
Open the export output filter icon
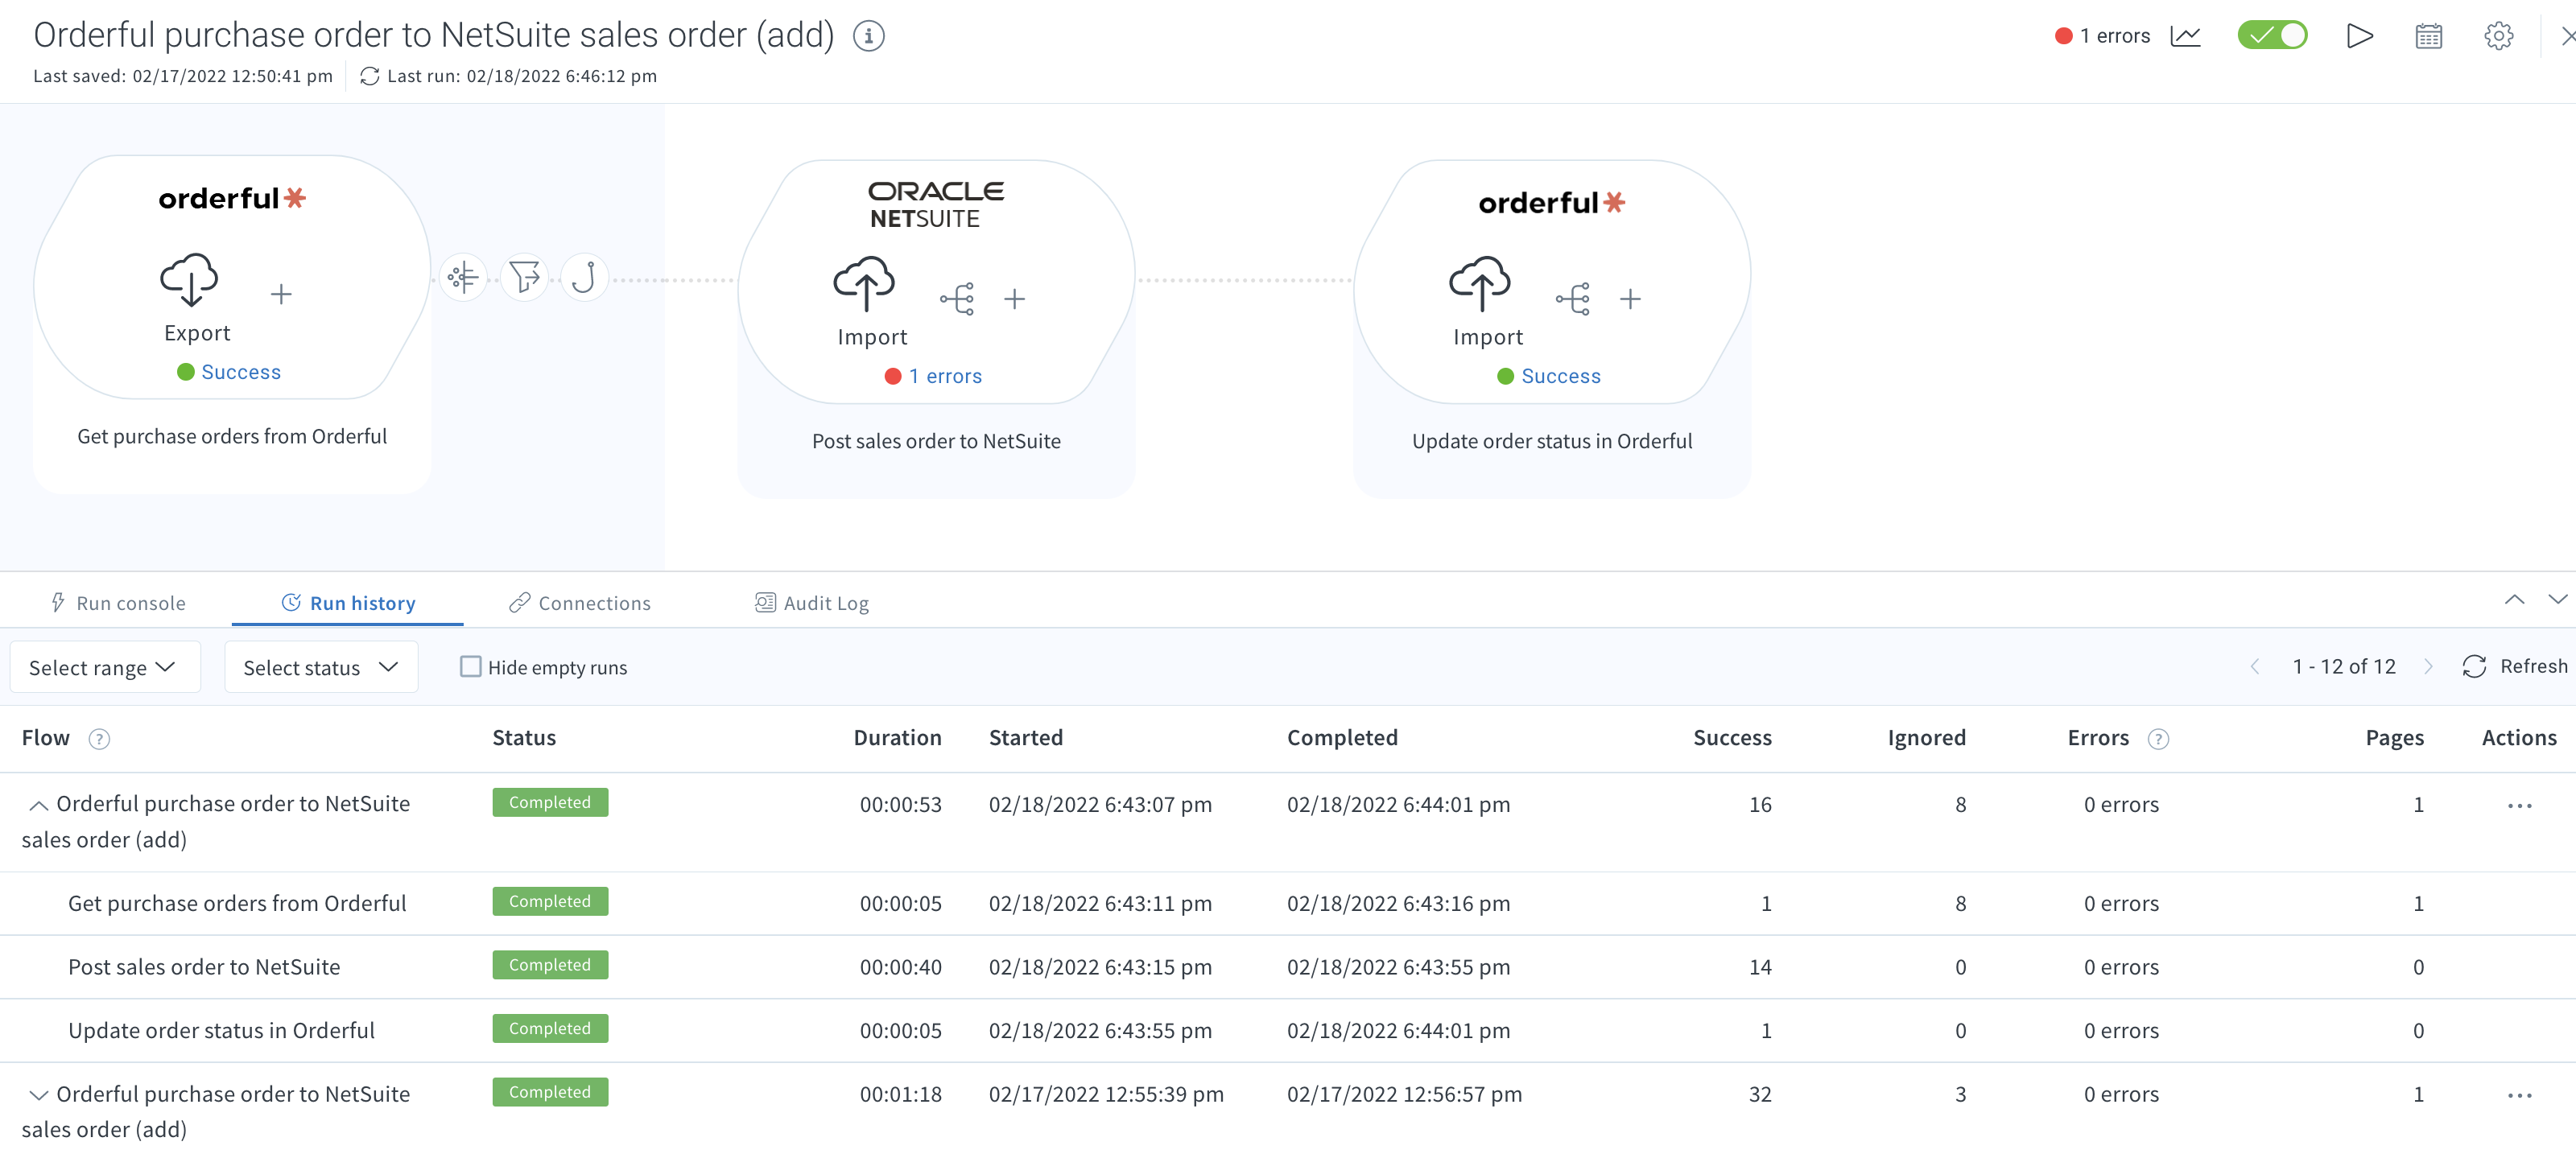tap(523, 277)
